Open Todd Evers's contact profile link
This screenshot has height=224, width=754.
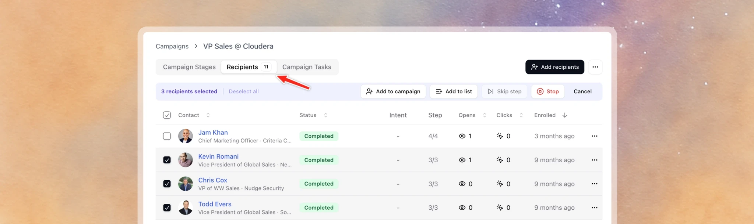[215, 204]
